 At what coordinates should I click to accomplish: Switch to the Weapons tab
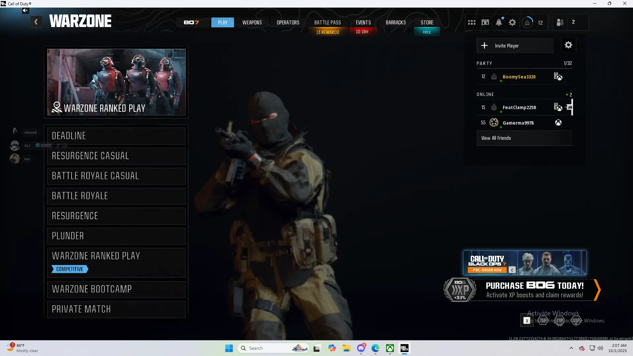click(x=252, y=22)
